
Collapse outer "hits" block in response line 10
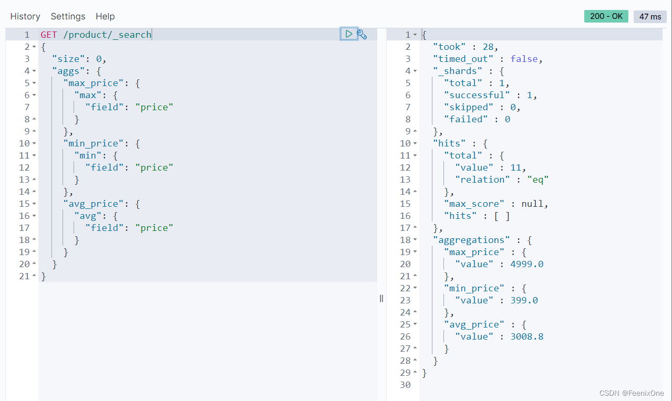(x=415, y=144)
